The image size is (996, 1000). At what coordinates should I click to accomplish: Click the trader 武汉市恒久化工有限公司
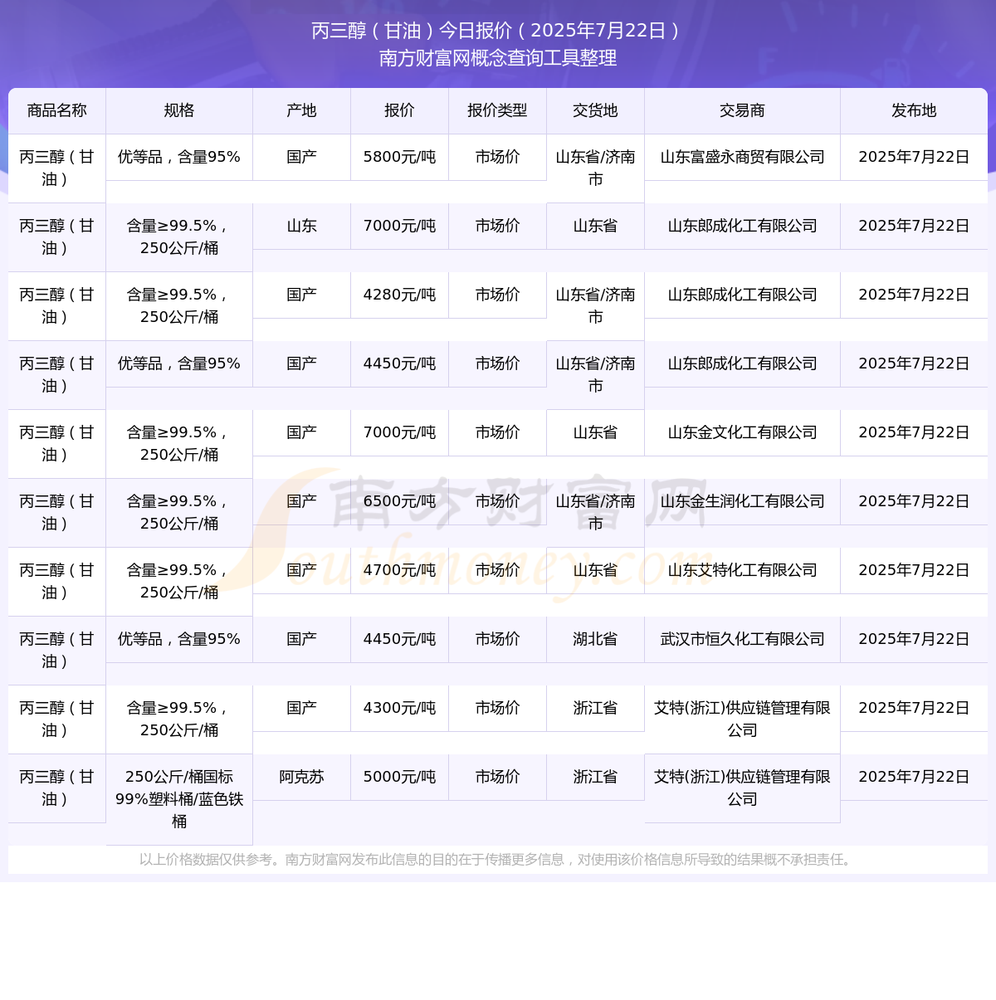click(742, 639)
